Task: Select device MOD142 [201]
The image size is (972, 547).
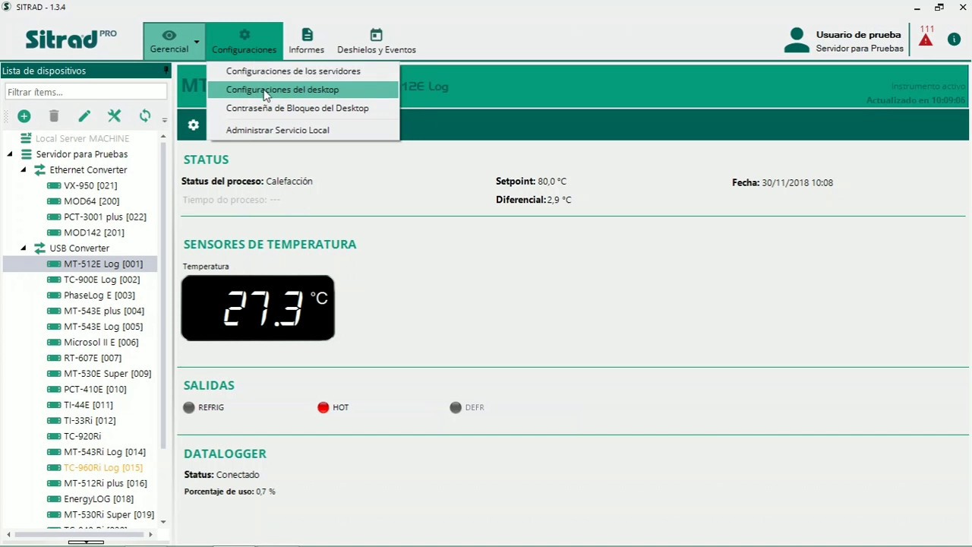Action: [94, 232]
